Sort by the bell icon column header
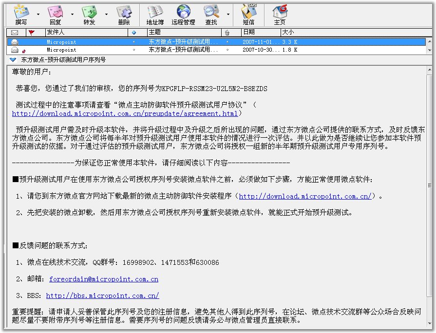The image size is (436, 333). point(231,33)
